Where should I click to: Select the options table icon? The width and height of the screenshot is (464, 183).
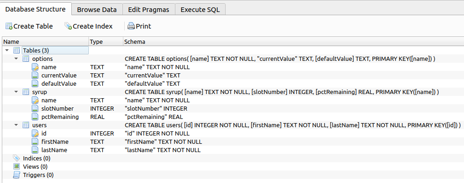pyautogui.click(x=26, y=59)
